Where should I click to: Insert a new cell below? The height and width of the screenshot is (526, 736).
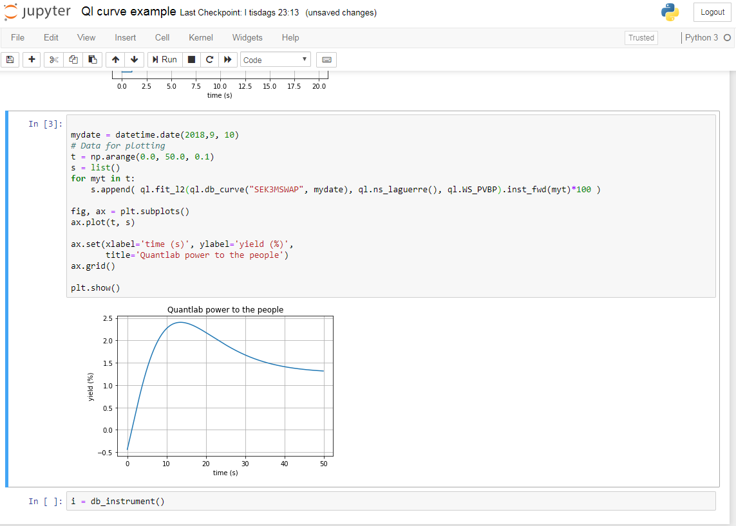tap(32, 60)
